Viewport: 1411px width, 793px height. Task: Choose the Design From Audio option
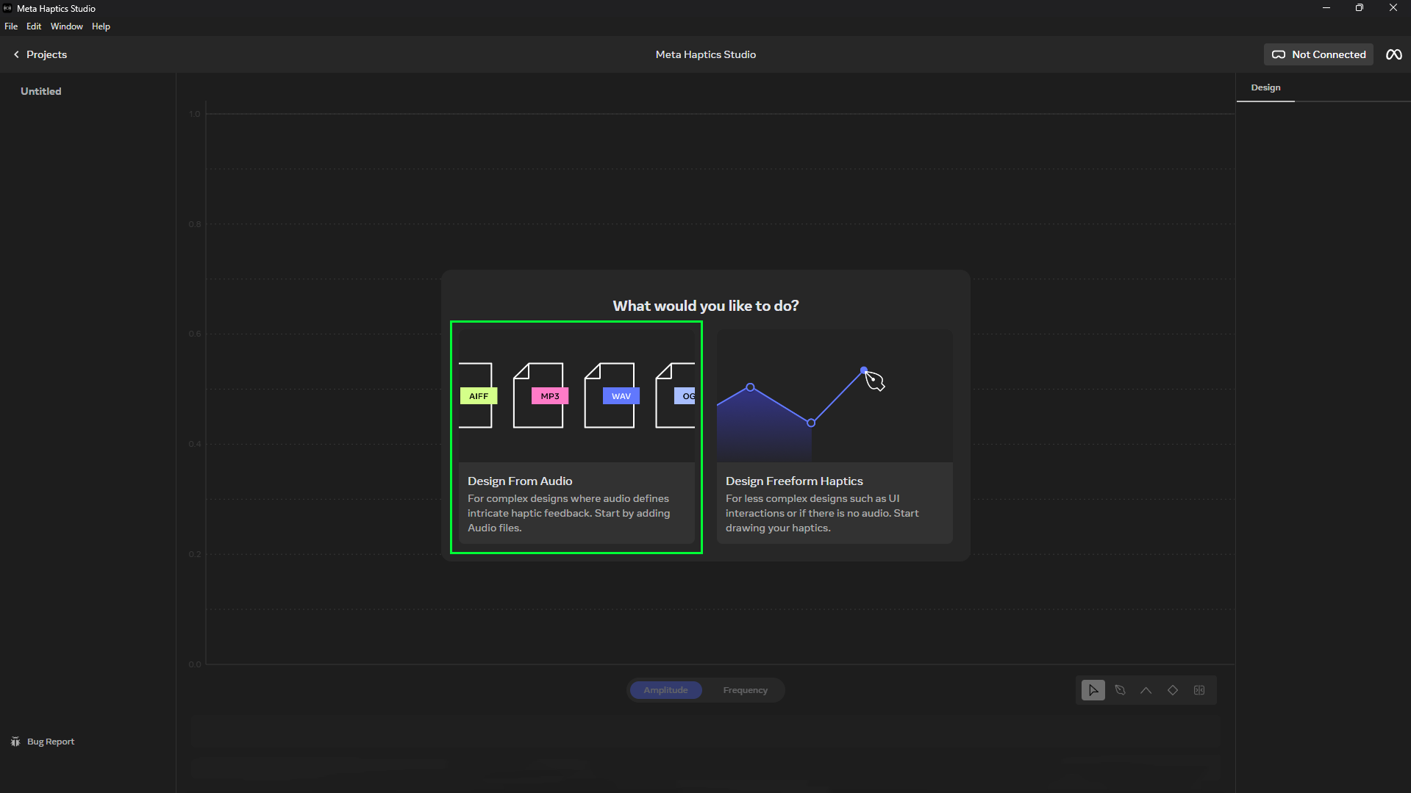(x=576, y=437)
